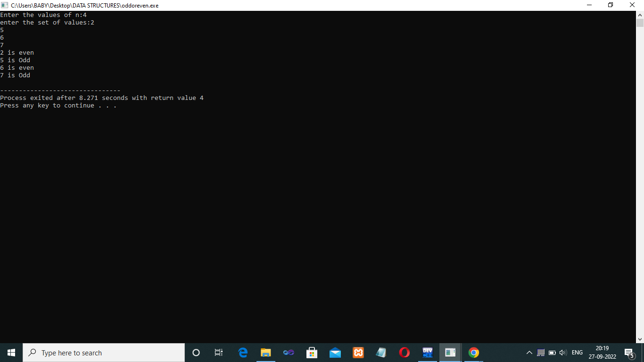The height and width of the screenshot is (362, 644).
Task: Open Task View on the taskbar
Action: (x=219, y=353)
